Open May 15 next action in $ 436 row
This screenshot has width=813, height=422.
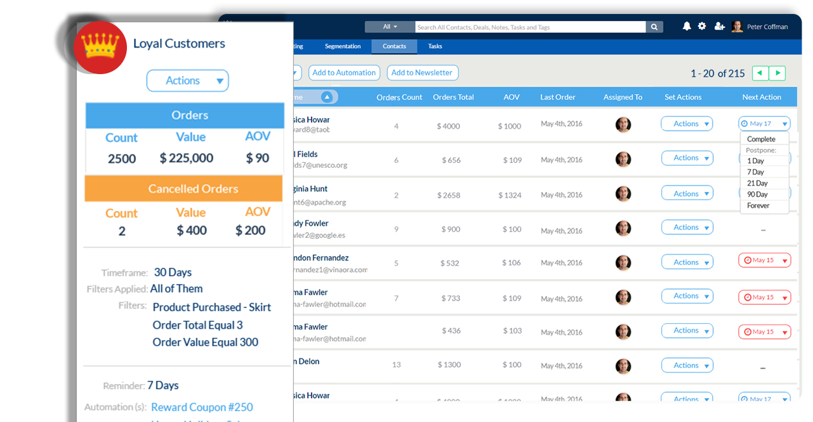pyautogui.click(x=765, y=331)
